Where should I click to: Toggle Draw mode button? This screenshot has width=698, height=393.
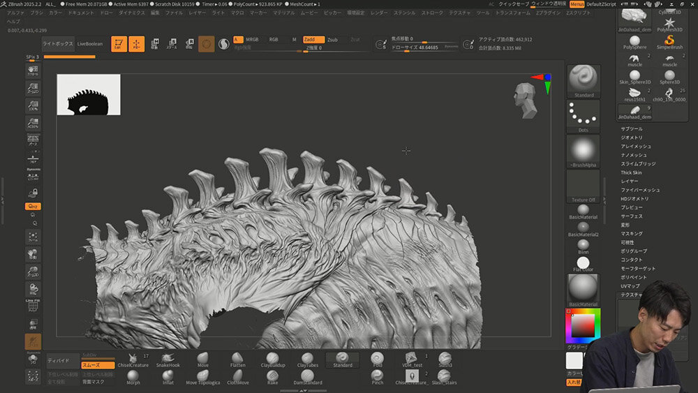tap(136, 43)
